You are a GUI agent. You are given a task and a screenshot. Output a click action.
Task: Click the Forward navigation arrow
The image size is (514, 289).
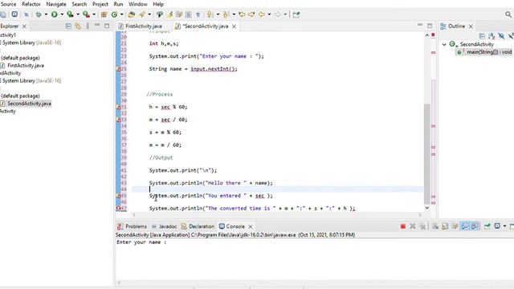pos(278,14)
